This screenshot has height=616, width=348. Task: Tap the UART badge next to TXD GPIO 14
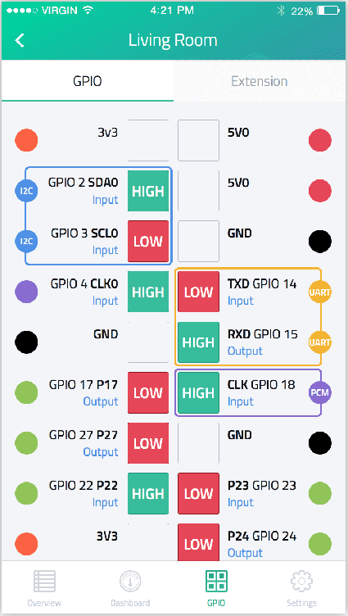[x=319, y=292]
